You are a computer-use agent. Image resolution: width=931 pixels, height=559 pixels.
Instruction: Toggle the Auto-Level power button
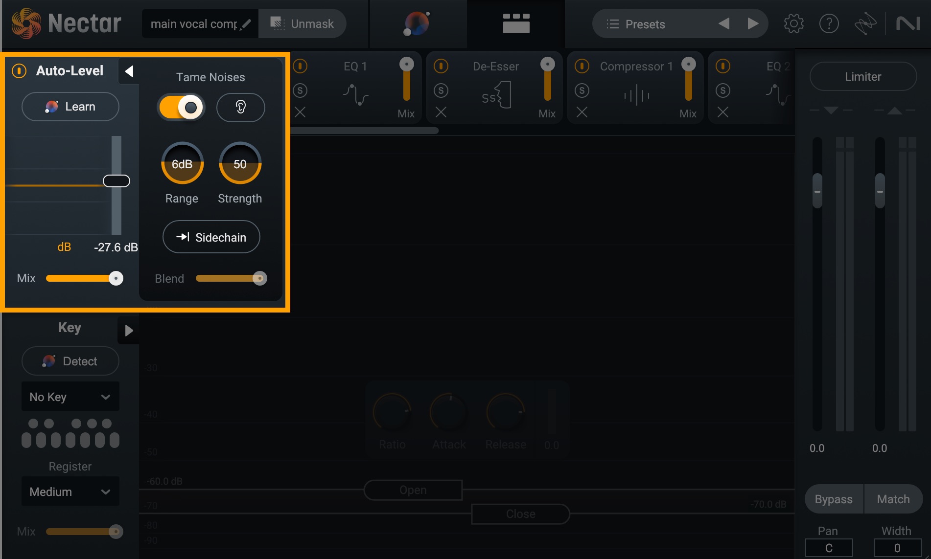[x=19, y=71]
